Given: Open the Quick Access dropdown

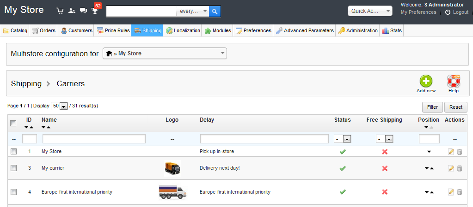Looking at the screenshot, I should click(370, 11).
